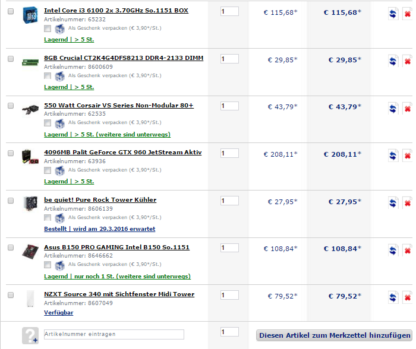This screenshot has width=416, height=349.
Task: Remove 550 Watt Corsair with red X
Action: [x=408, y=109]
